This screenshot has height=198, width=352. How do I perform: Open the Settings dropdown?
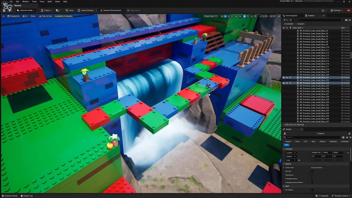coord(337,10)
